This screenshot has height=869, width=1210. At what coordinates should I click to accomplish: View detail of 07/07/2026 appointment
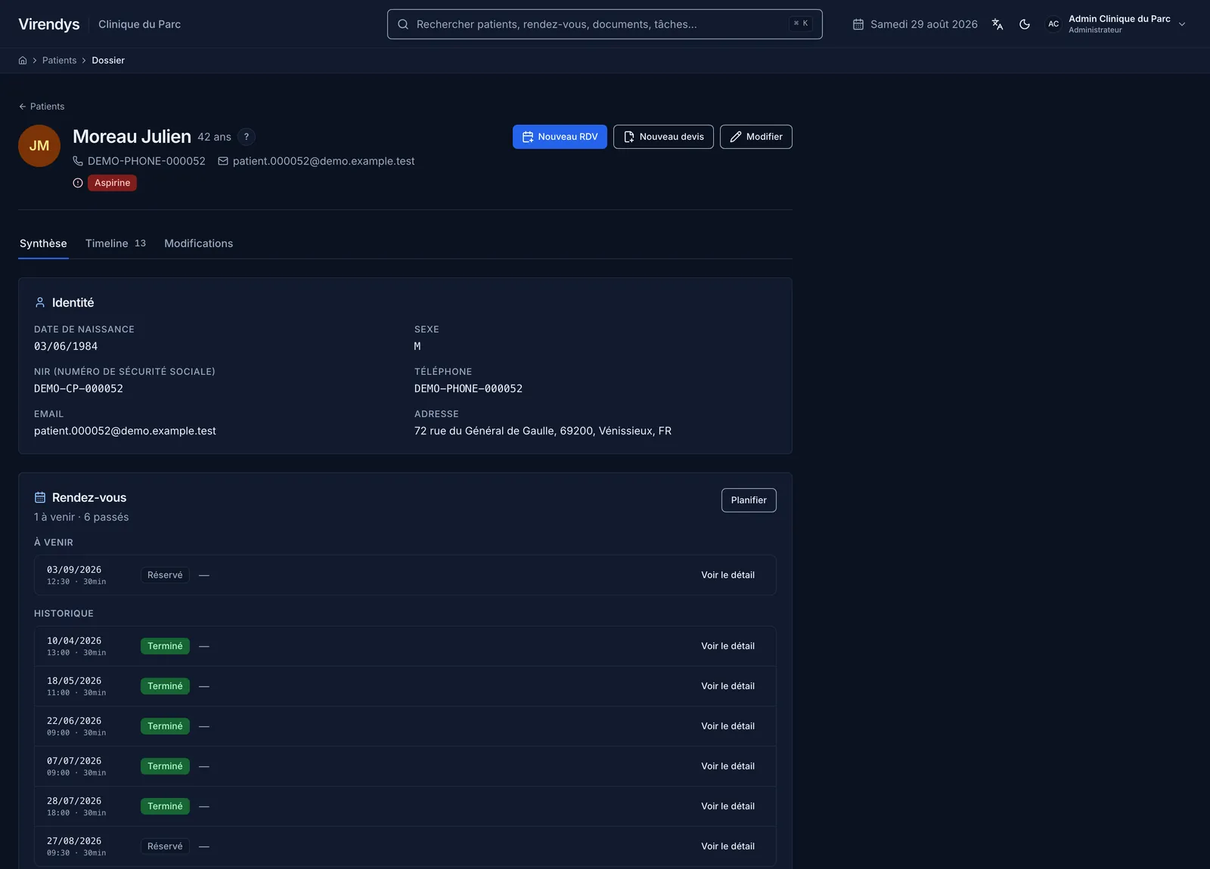tap(728, 766)
